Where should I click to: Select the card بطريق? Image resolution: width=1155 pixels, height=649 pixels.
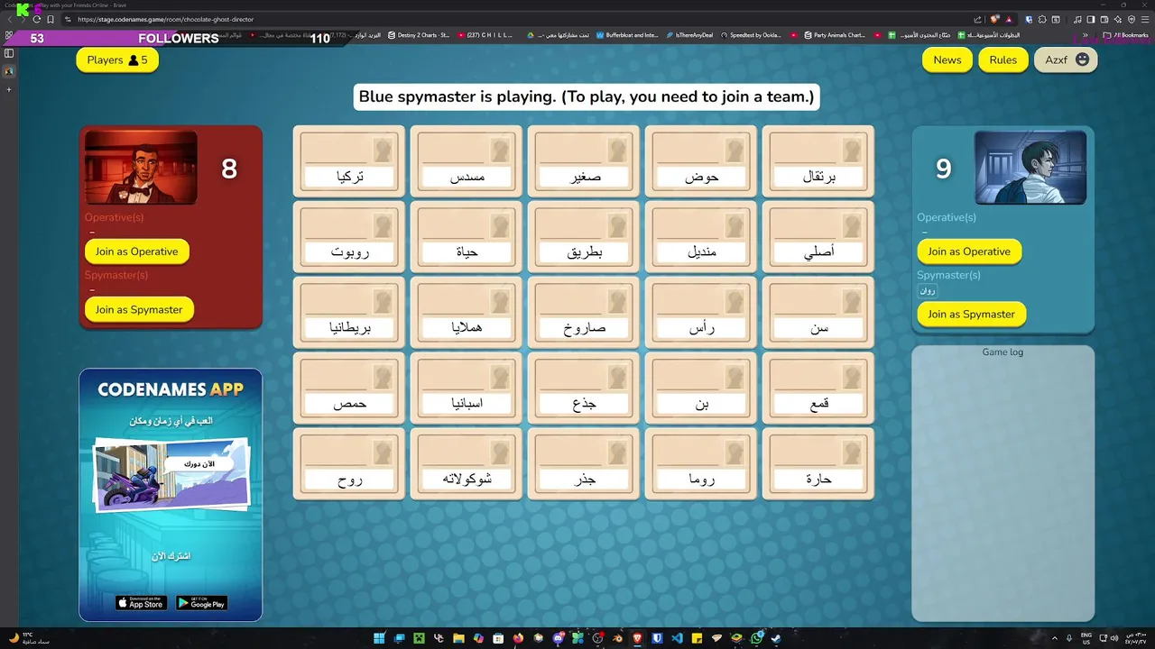pos(584,237)
